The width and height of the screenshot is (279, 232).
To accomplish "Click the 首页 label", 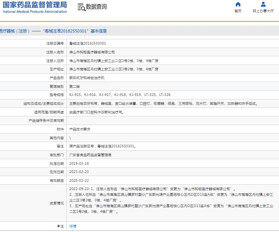I will pos(238,11).
